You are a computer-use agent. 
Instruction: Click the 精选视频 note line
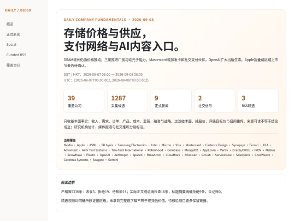coord(135,201)
